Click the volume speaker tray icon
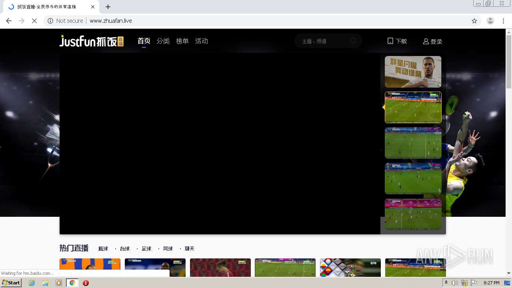 455,283
